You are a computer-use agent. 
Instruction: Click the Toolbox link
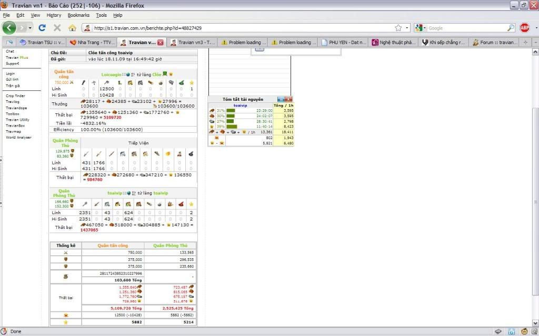tap(13, 113)
